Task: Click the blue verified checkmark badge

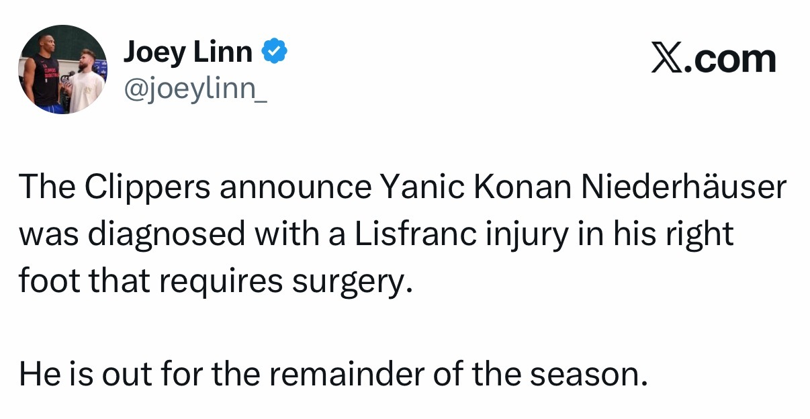Action: [274, 52]
